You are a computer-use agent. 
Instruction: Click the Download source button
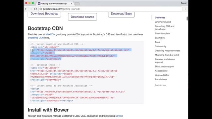point(82,17)
